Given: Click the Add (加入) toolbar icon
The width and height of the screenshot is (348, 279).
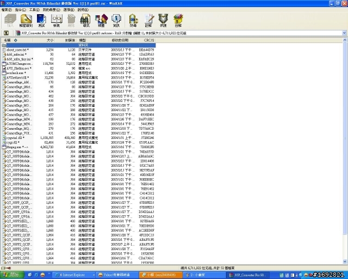Looking at the screenshot, I should pyautogui.click(x=10, y=21).
